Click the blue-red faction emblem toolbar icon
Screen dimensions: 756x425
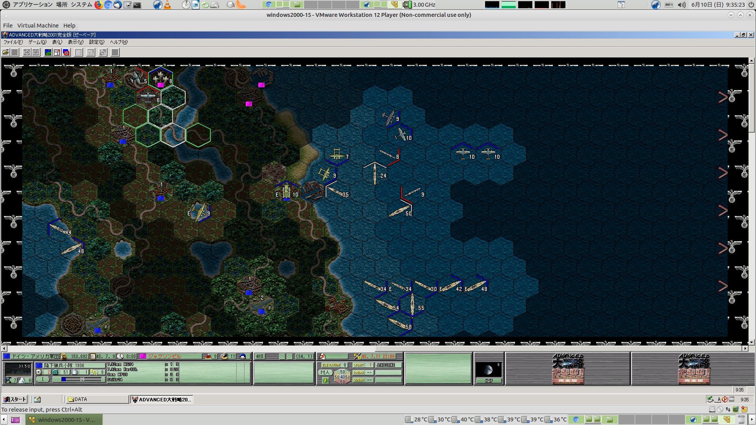click(x=67, y=52)
